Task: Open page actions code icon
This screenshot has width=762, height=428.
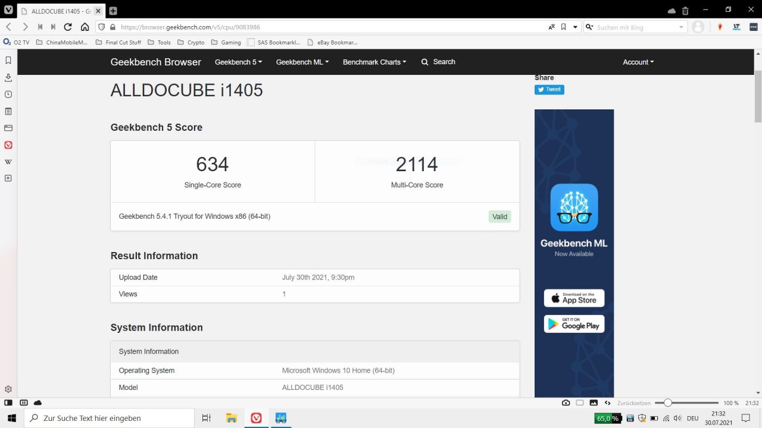Action: pyautogui.click(x=608, y=403)
